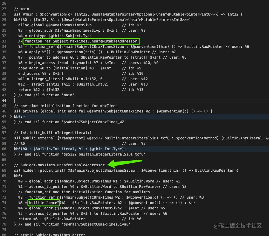Click '// user: %9' comment on line 31
Screen dimensions: 269x236
(134, 31)
